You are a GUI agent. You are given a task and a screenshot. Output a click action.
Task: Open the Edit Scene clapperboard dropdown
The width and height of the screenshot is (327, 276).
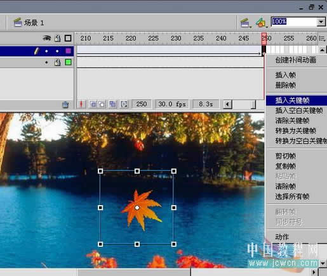tap(246, 23)
